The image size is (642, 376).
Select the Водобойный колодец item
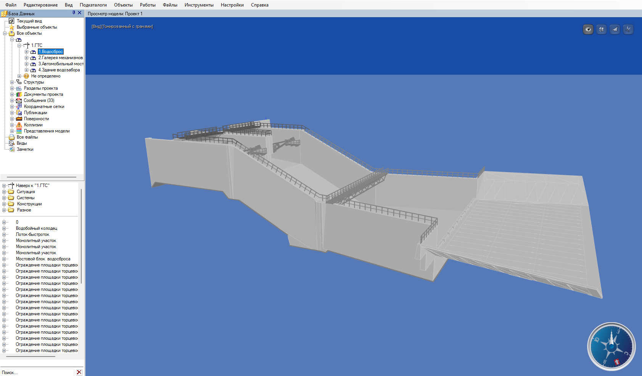click(37, 228)
